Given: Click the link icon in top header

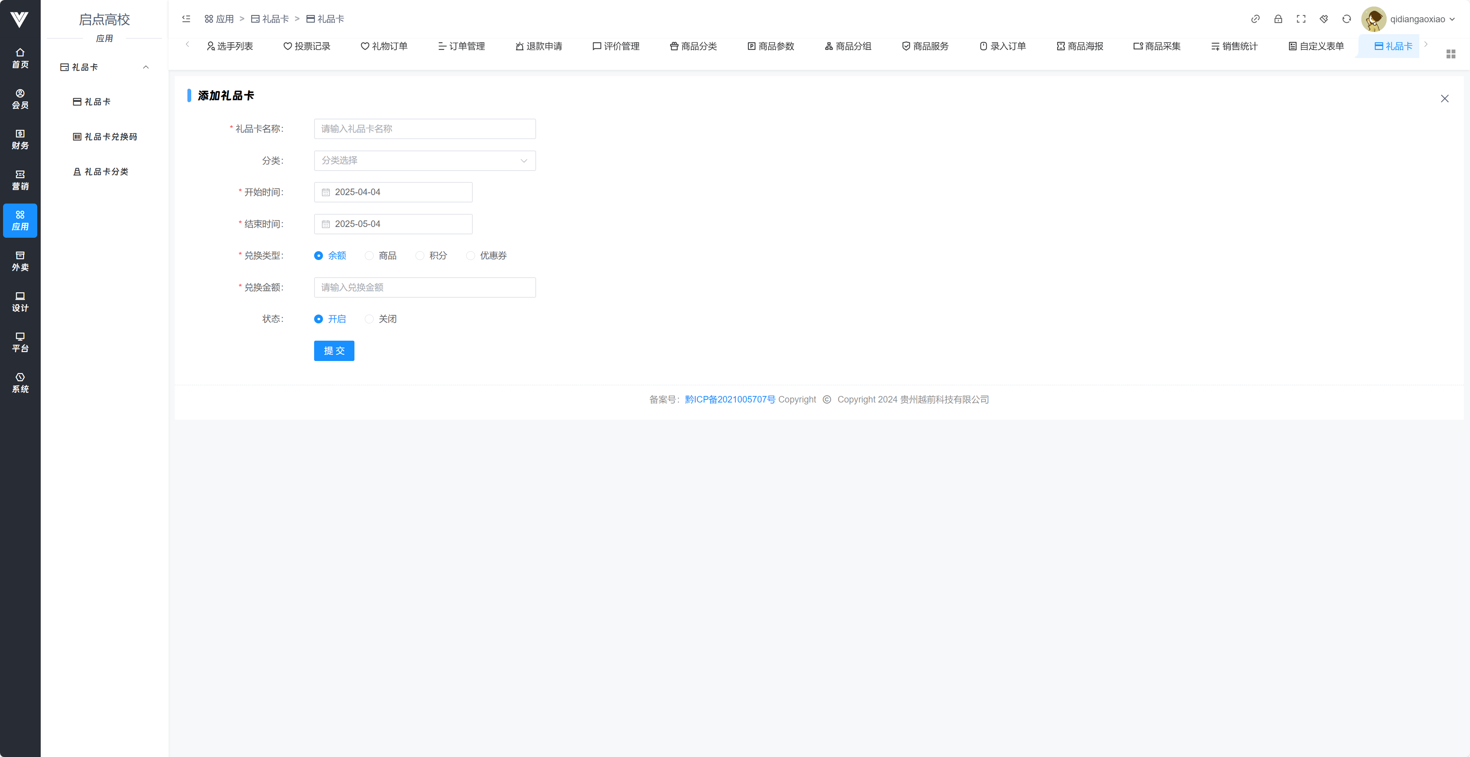Looking at the screenshot, I should click(1255, 19).
